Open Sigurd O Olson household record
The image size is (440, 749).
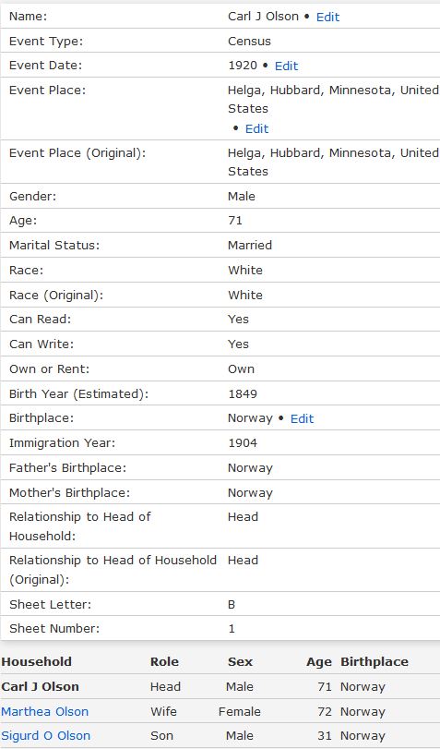(46, 736)
